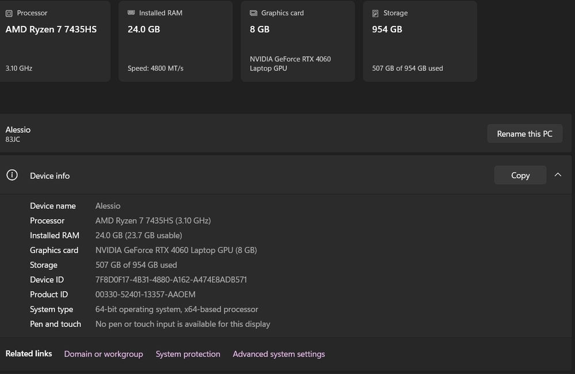Open Advanced system settings link
This screenshot has width=575, height=374.
(x=279, y=354)
